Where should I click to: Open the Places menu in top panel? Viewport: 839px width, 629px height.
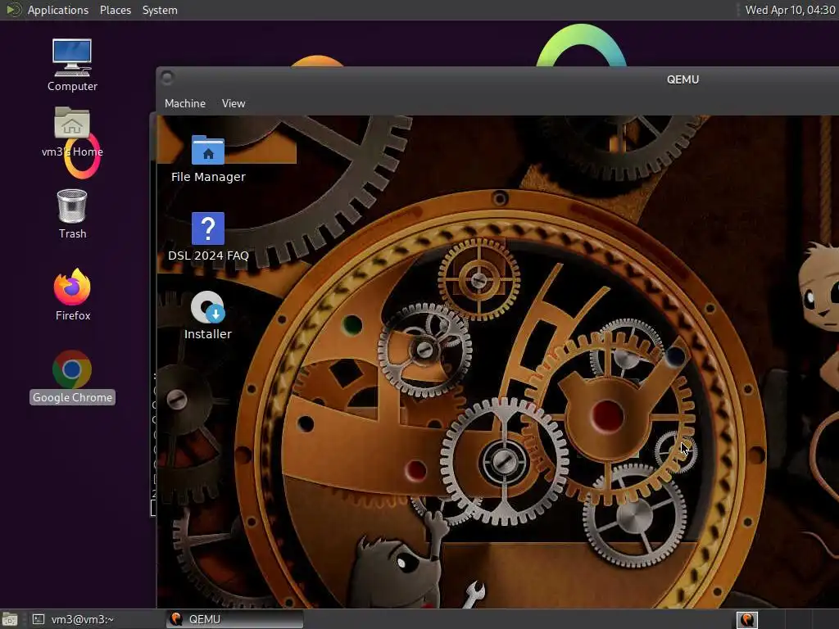click(x=116, y=10)
